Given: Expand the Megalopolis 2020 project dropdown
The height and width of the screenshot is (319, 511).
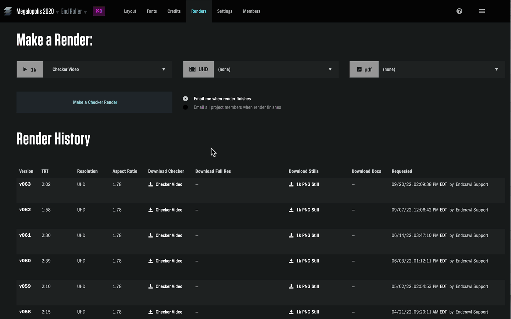Looking at the screenshot, I should [x=57, y=12].
